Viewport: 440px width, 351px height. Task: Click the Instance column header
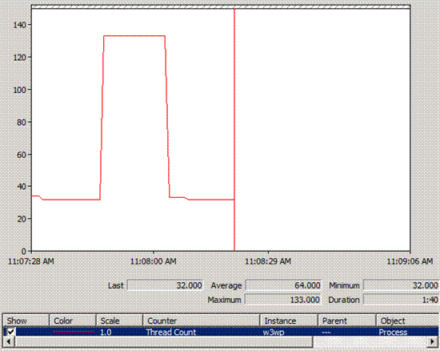pyautogui.click(x=289, y=321)
